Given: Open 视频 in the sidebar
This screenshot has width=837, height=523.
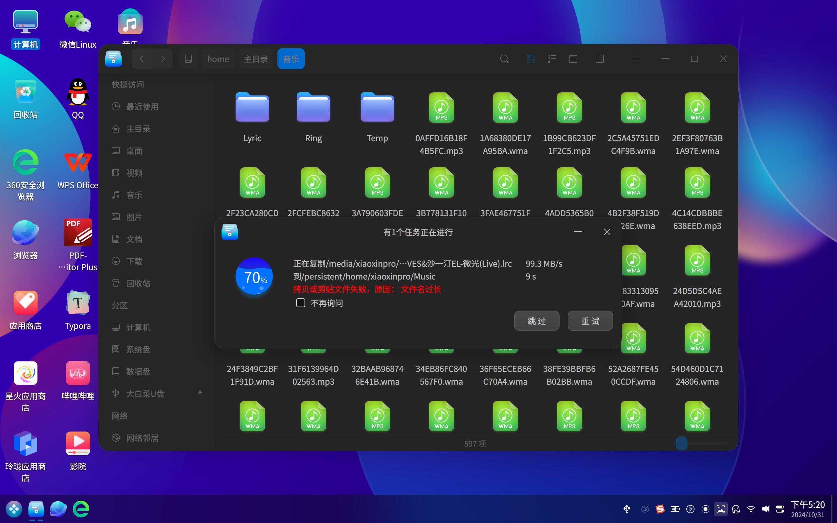Looking at the screenshot, I should [x=156, y=173].
